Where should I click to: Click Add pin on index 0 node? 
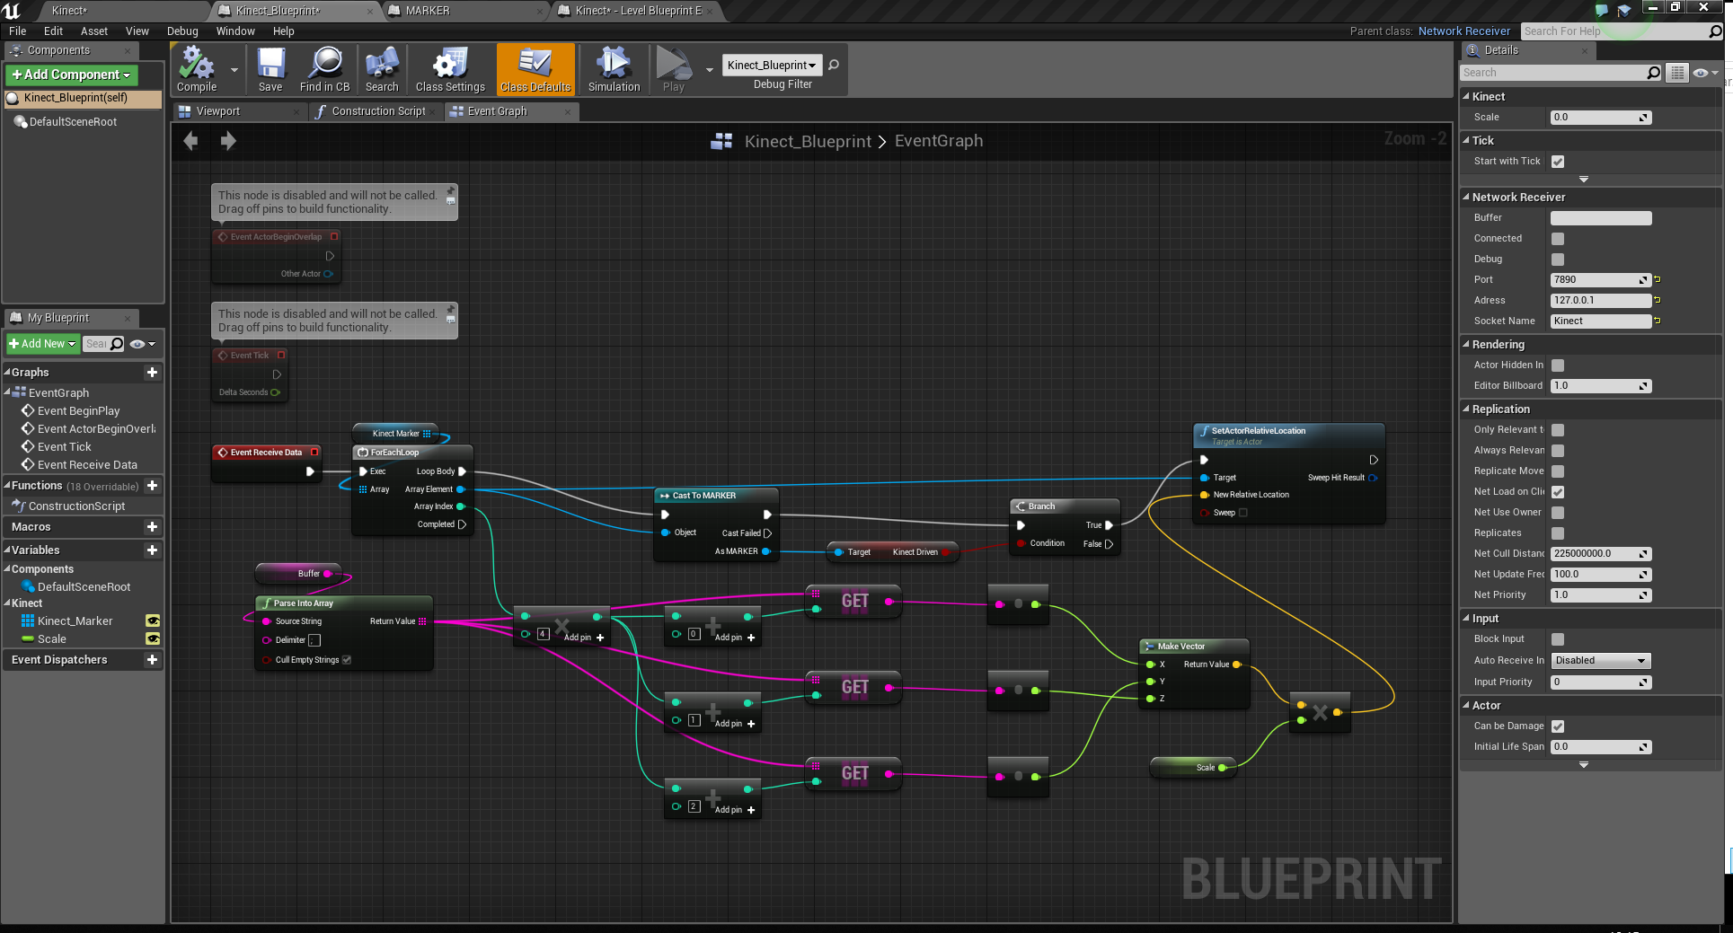click(x=734, y=638)
